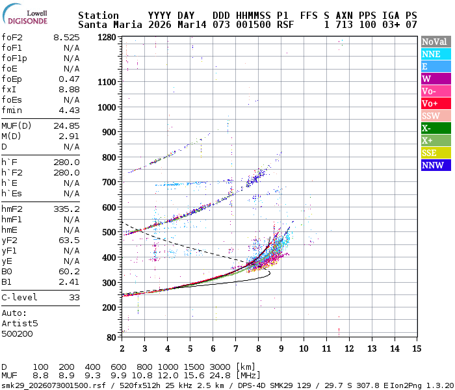Click the SSE yellow legend swatch
Screen dimensions: 455x390
click(436, 153)
